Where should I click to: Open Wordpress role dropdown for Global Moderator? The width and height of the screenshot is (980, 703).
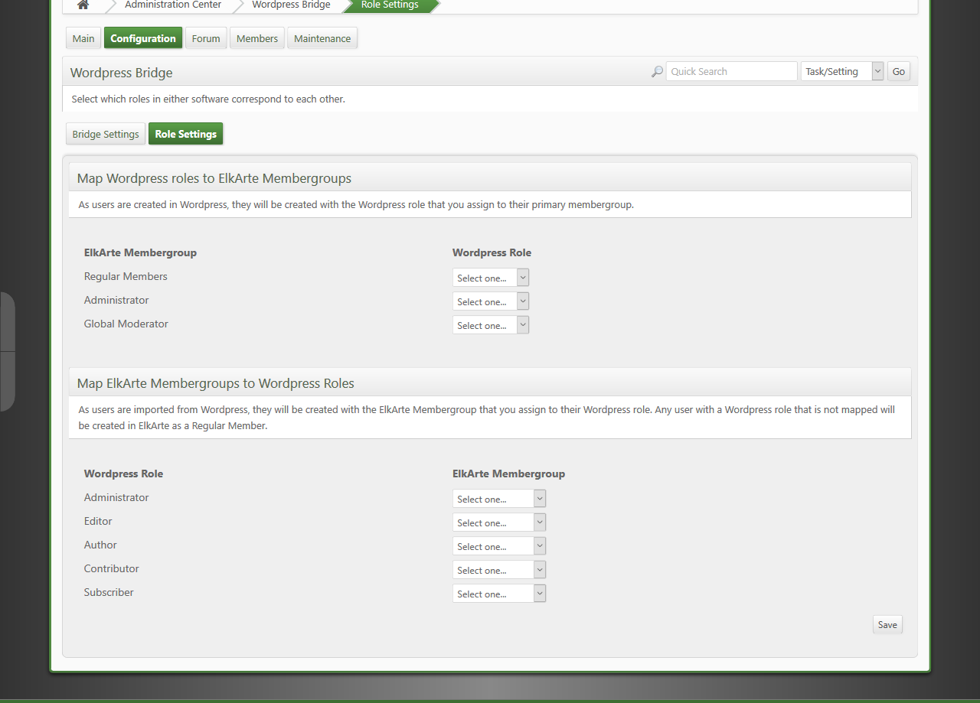click(491, 325)
